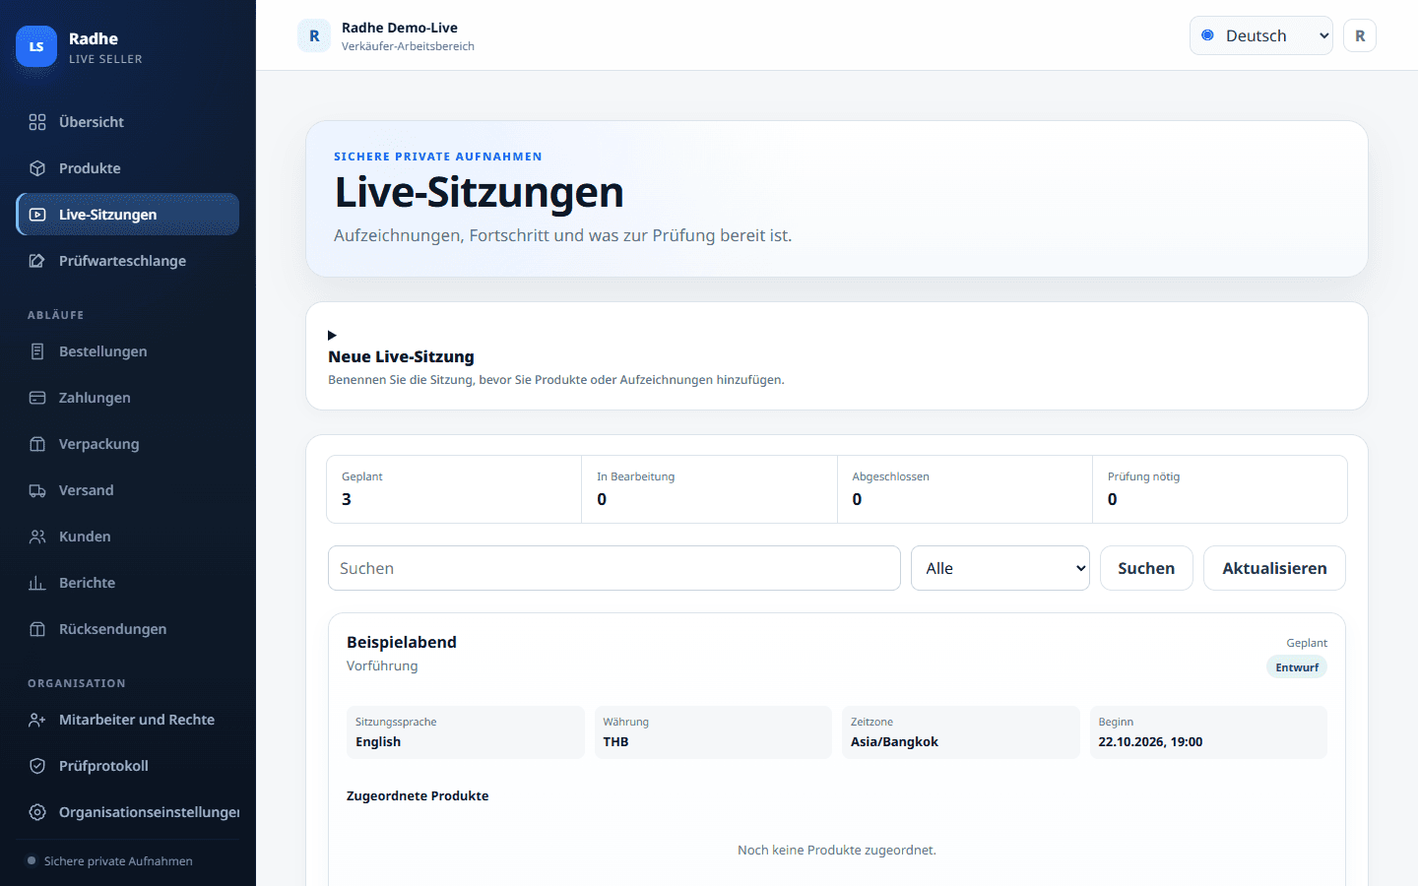Click the Verpackung package icon
This screenshot has height=886, width=1418.
pyautogui.click(x=37, y=444)
